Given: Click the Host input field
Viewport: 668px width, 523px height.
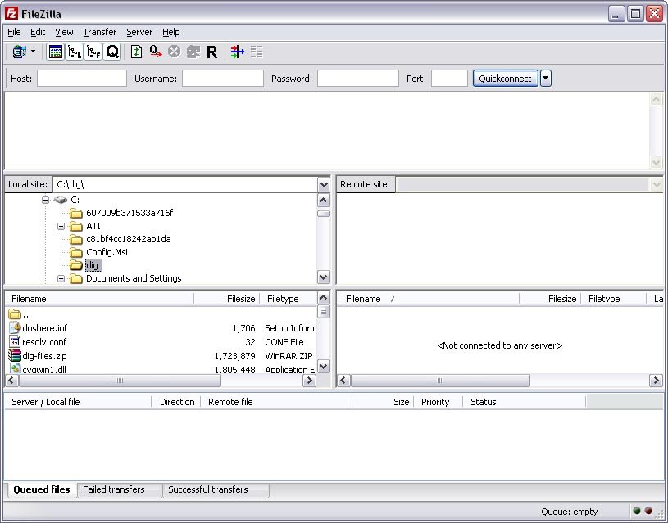Looking at the screenshot, I should 82,79.
